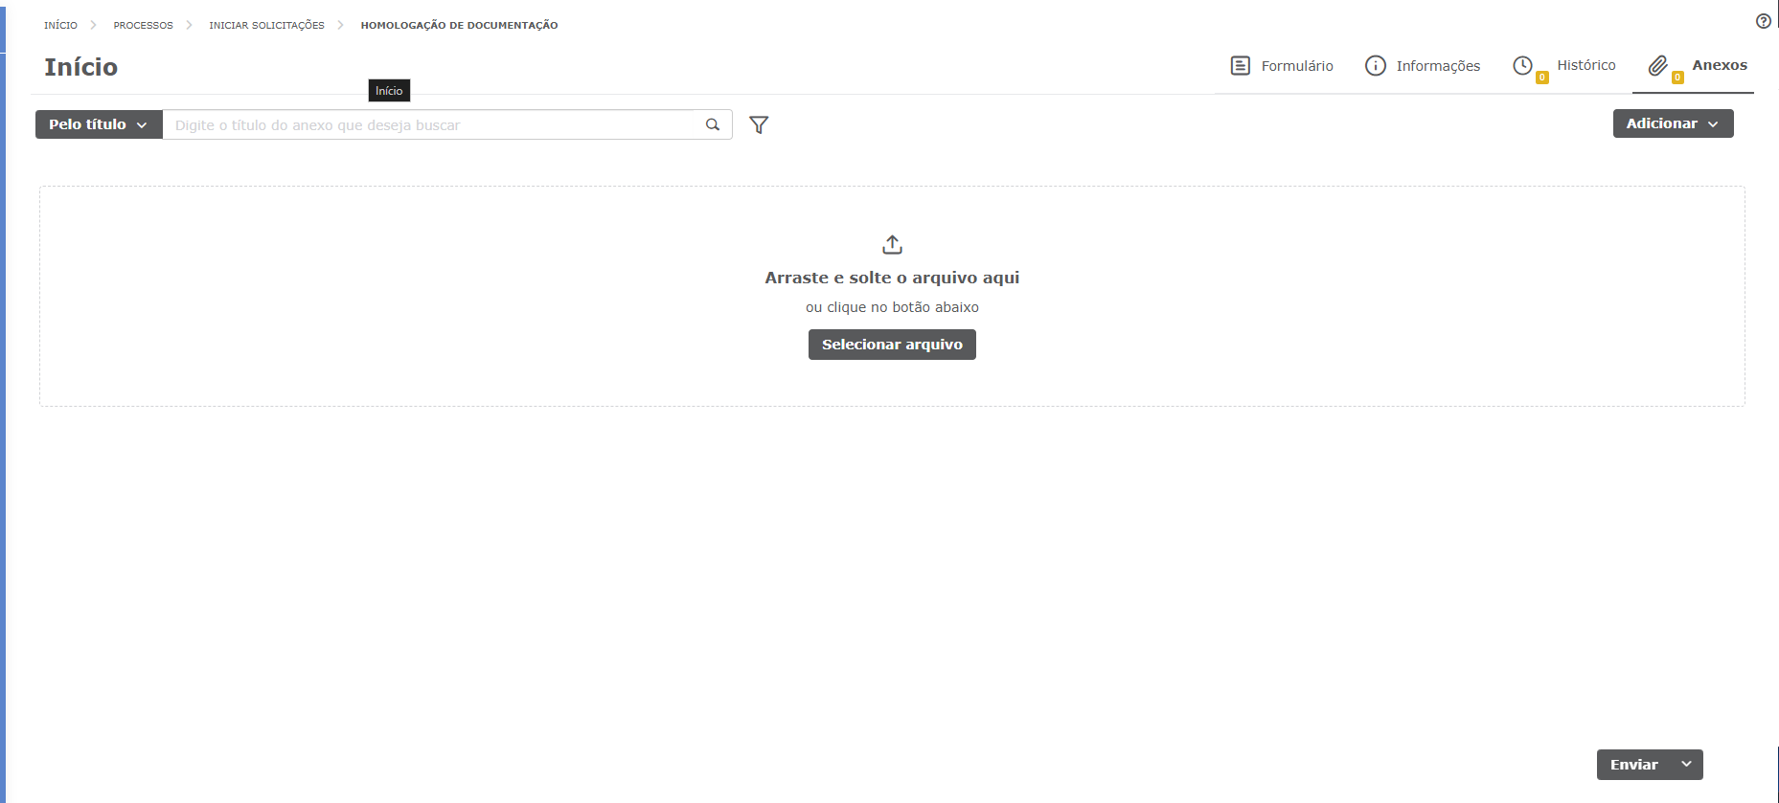This screenshot has width=1779, height=803.
Task: Expand the arrow next to Enviar
Action: tap(1686, 764)
